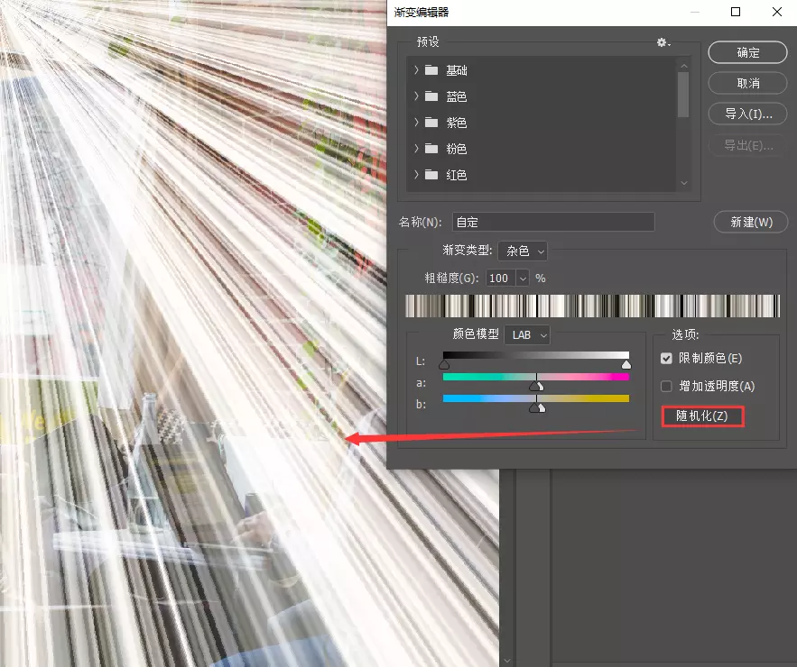Open the 颜色模型 LAB dropdown
This screenshot has height=667, width=797.
pos(527,335)
